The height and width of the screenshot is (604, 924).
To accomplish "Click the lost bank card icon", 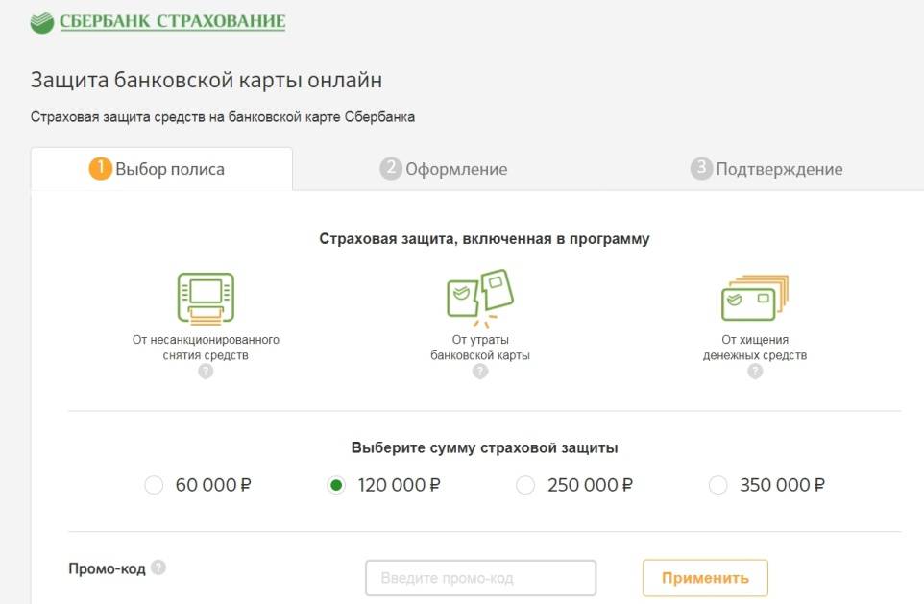I will (480, 297).
